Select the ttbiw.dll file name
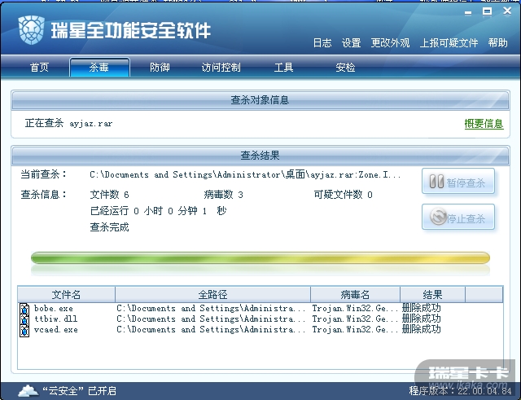 click(56, 319)
